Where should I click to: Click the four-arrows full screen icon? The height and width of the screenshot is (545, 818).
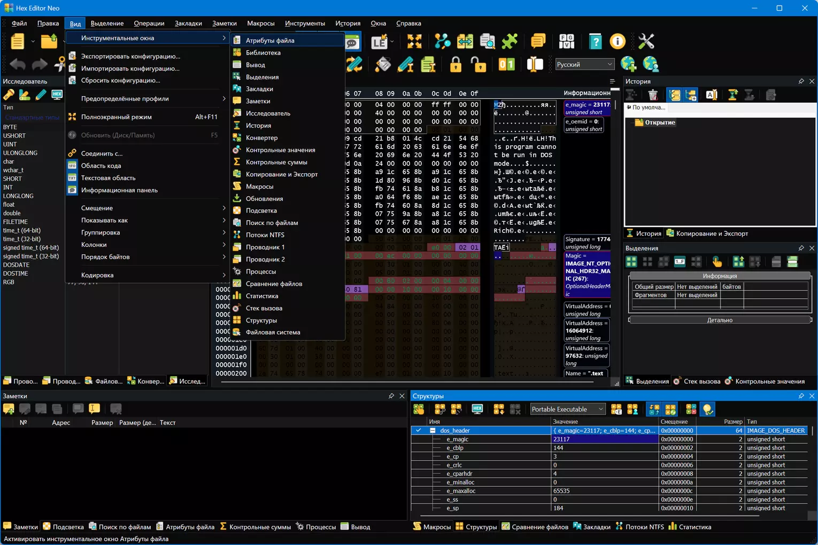point(414,41)
